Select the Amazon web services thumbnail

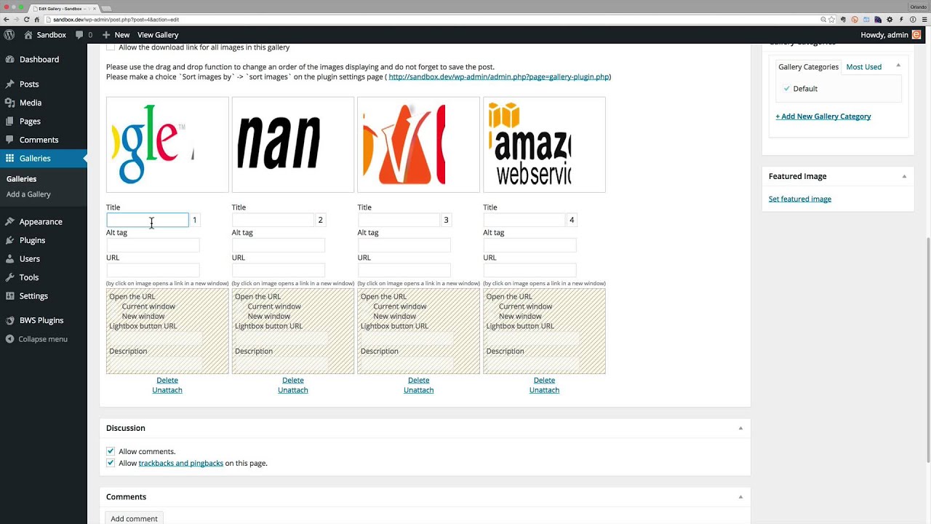544,145
